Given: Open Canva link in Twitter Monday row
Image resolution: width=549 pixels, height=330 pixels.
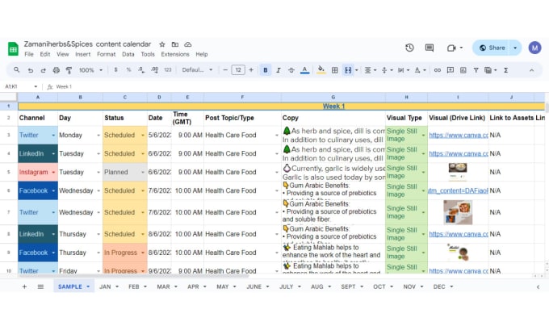Looking at the screenshot, I should click(459, 135).
